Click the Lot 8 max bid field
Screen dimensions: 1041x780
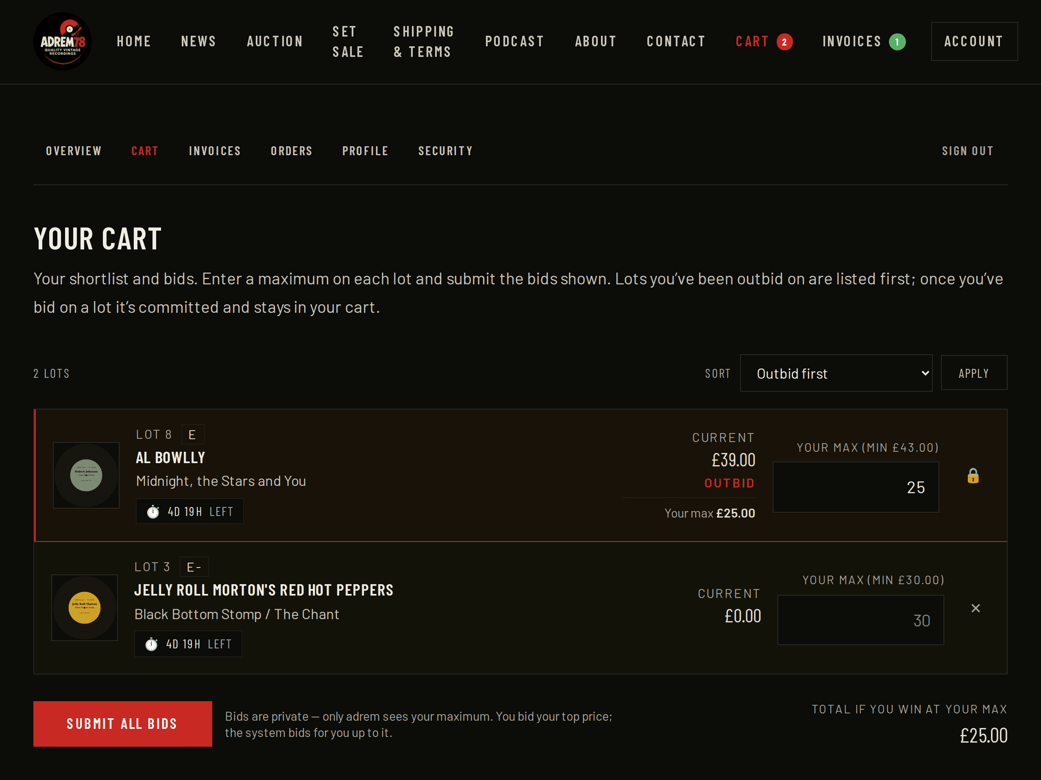(x=856, y=487)
